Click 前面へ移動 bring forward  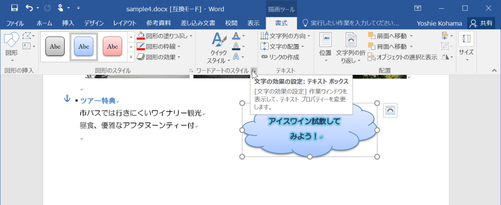point(387,36)
